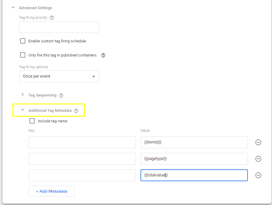
Task: Remove the {{itemid}} metadata row
Action: point(258,142)
